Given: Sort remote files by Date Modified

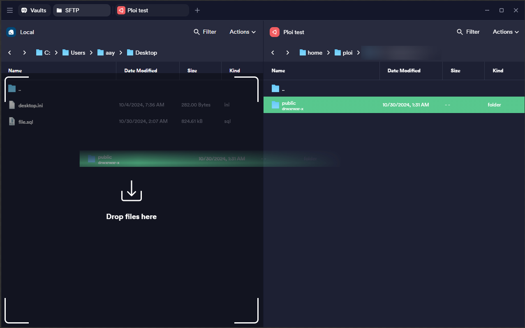Looking at the screenshot, I should pyautogui.click(x=404, y=71).
